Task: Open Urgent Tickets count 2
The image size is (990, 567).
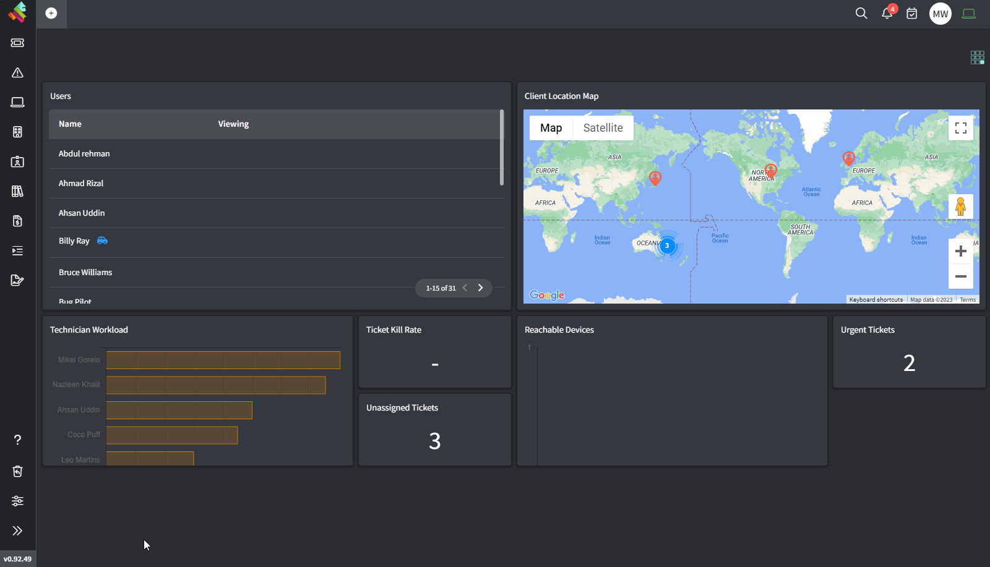Action: (909, 364)
